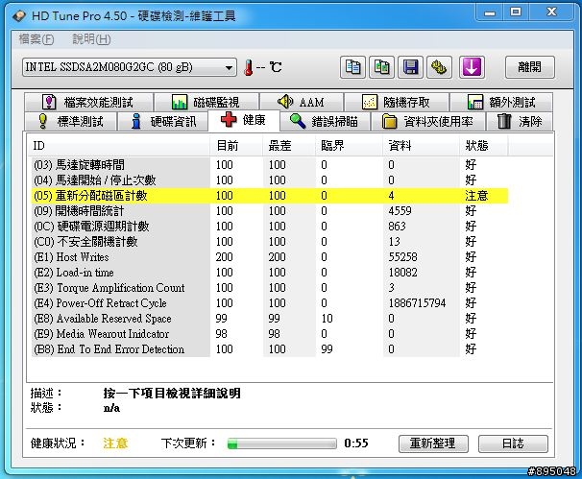Click the copy screenshot to clipboard icon

coord(381,67)
